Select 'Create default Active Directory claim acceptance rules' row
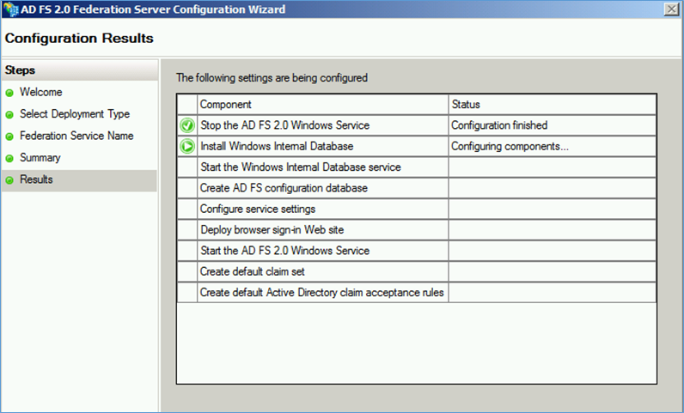The height and width of the screenshot is (413, 684). 417,293
